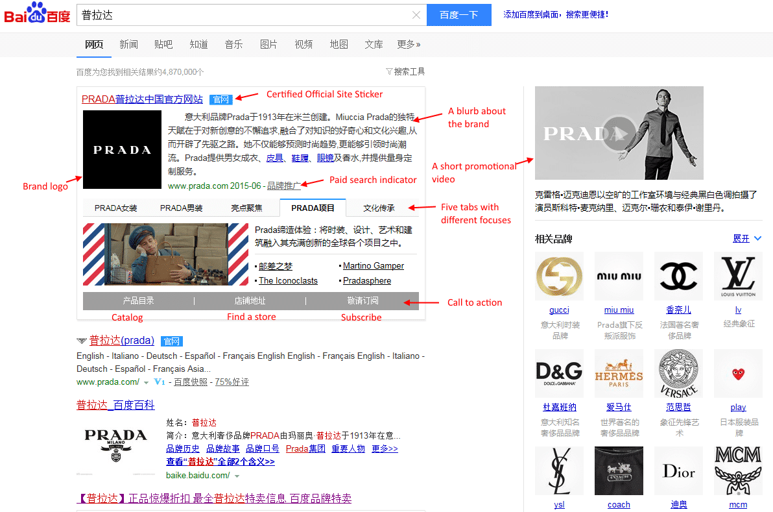Click the D&G brand logo
The height and width of the screenshot is (512, 773).
pos(559,373)
